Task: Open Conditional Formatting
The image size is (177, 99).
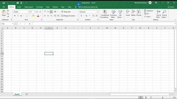Action: point(105,14)
